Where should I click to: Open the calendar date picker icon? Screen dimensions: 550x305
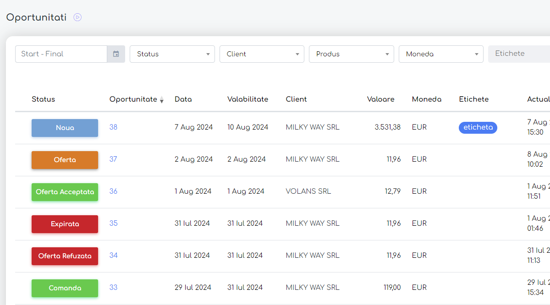(x=116, y=54)
